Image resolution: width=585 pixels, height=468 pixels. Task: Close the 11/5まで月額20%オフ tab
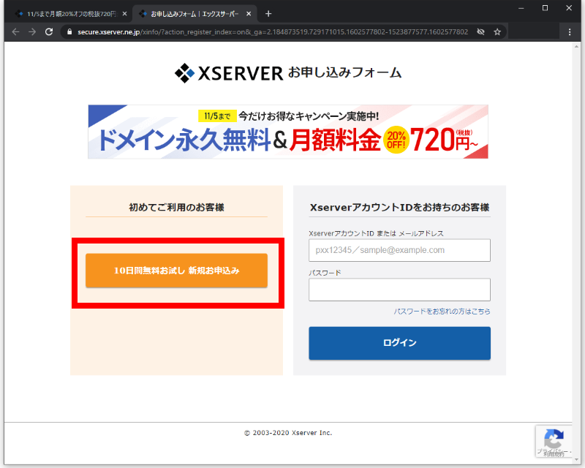point(124,14)
